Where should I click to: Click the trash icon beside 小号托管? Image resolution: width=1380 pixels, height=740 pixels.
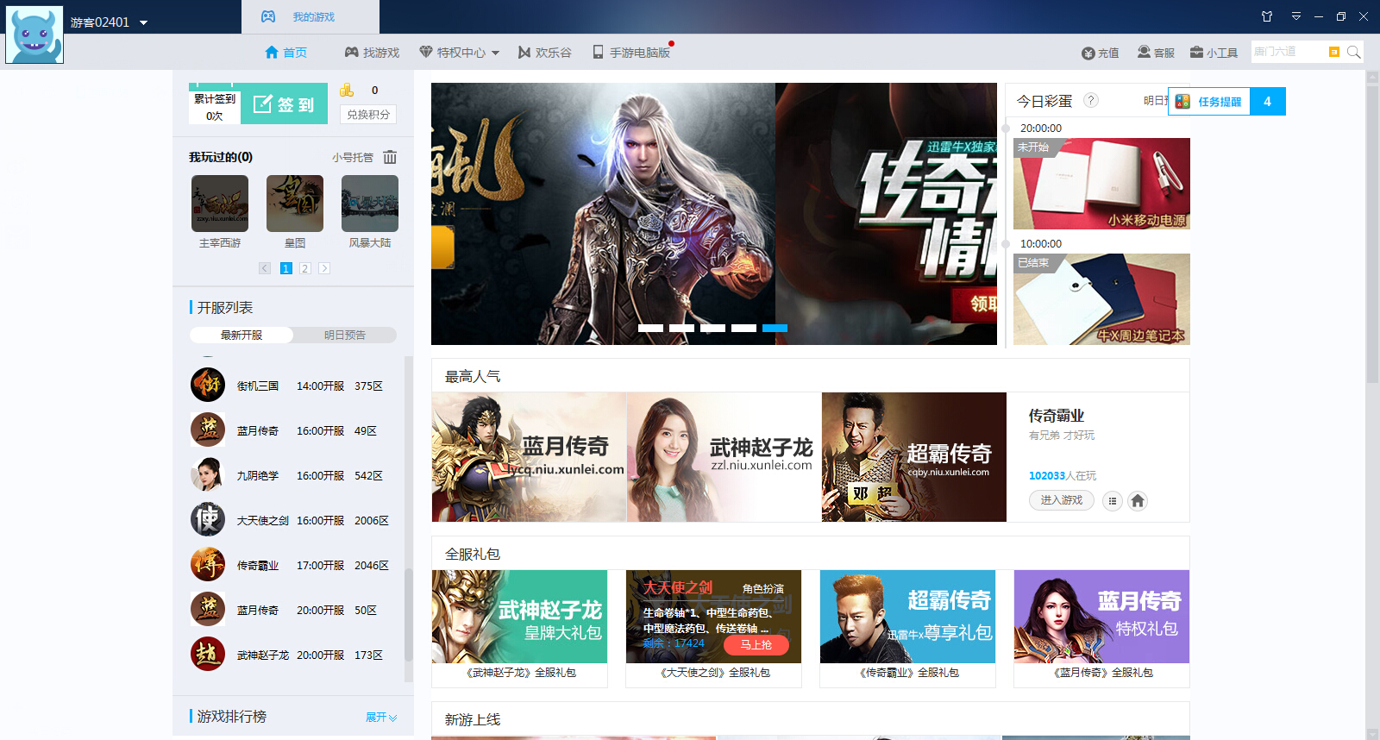tap(390, 157)
